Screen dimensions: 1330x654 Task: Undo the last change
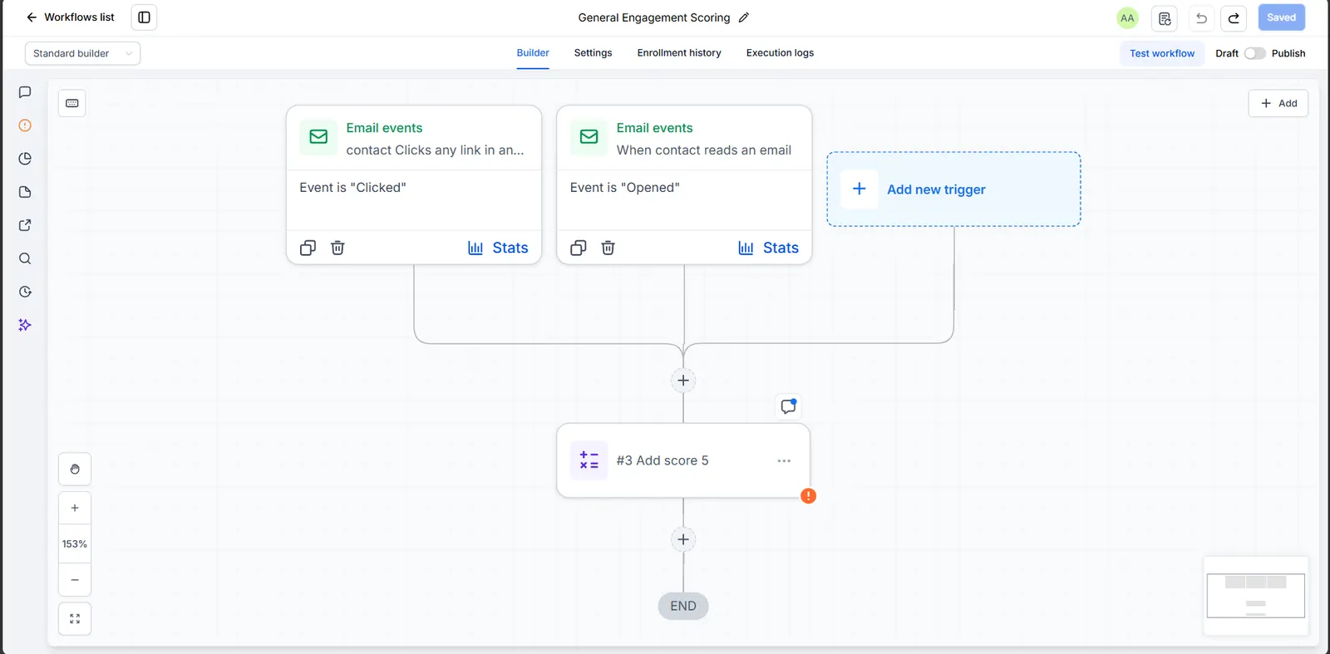pos(1201,18)
